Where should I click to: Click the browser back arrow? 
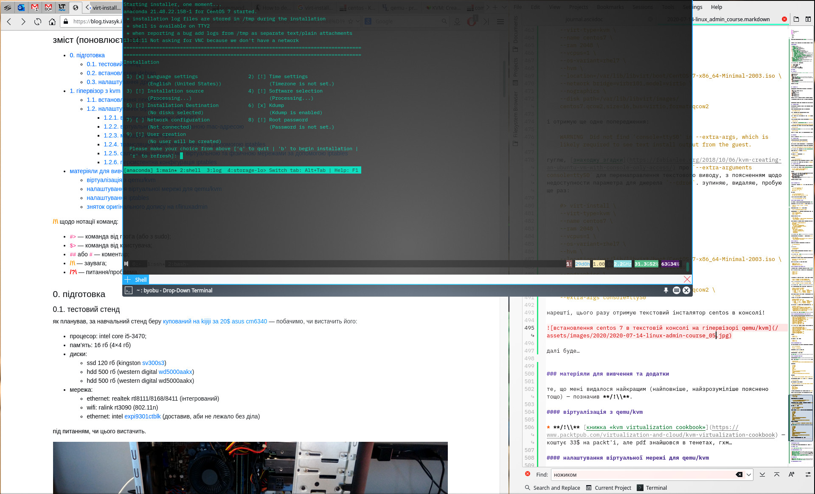pos(9,22)
